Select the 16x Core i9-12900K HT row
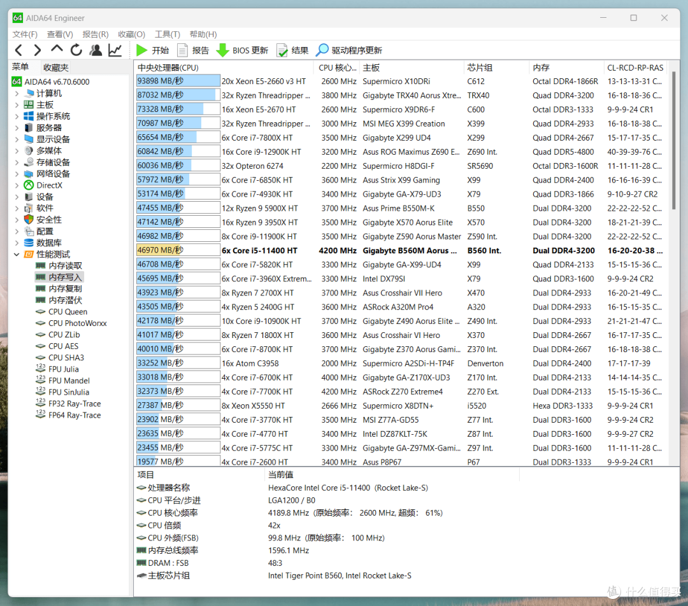Image resolution: width=688 pixels, height=606 pixels. (x=401, y=151)
